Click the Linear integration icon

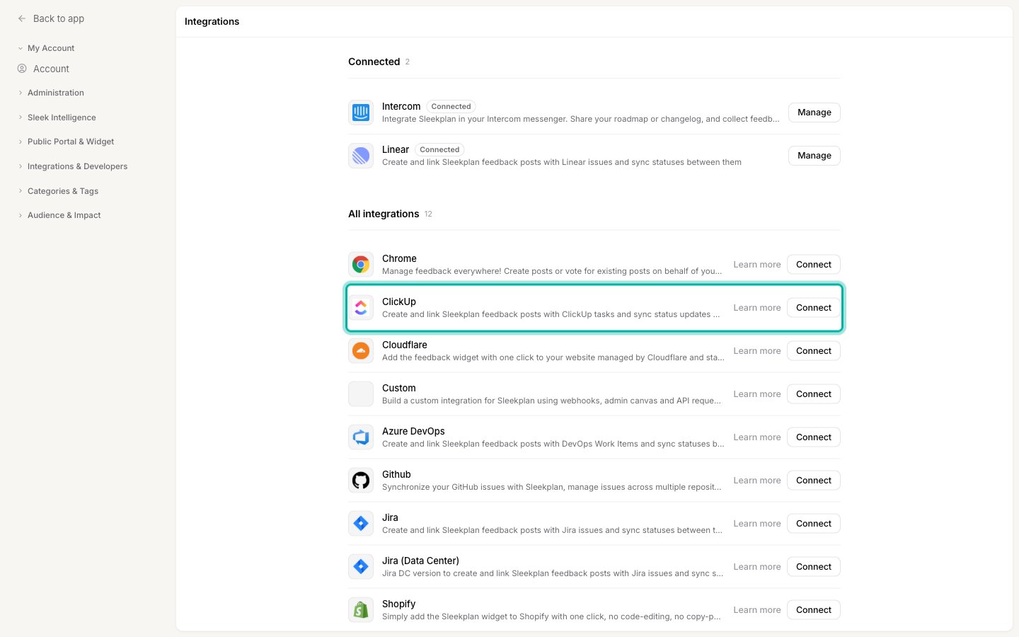click(x=361, y=156)
